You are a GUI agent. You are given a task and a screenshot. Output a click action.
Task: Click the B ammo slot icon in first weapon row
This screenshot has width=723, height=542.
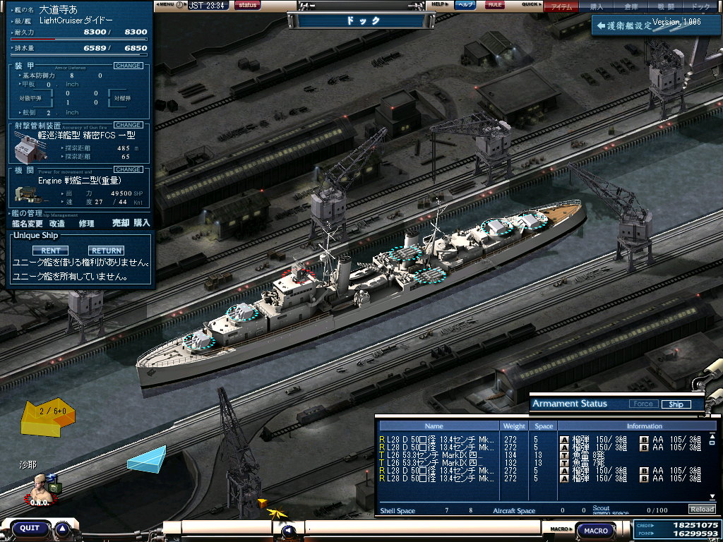point(644,440)
